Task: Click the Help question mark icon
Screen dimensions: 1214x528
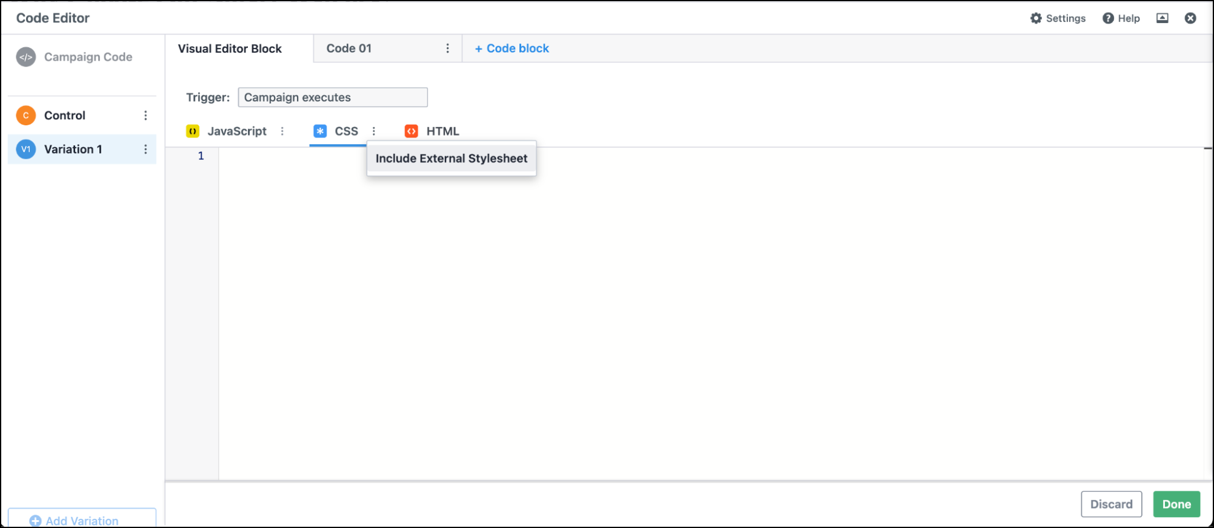Action: [1108, 18]
